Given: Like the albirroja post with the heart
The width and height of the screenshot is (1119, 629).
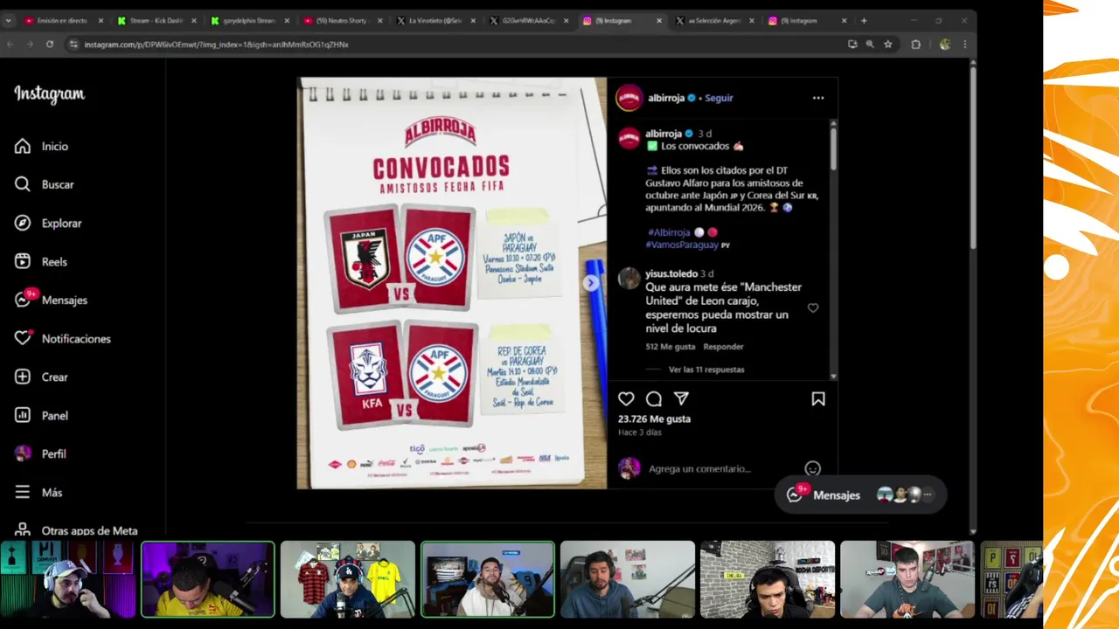Looking at the screenshot, I should click(x=626, y=398).
